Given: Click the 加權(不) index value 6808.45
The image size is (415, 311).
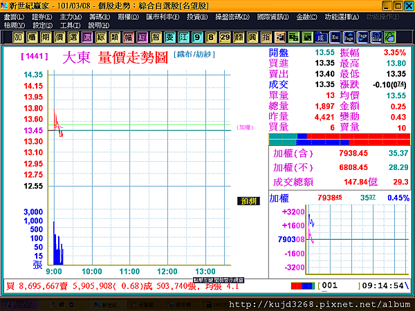Looking at the screenshot, I should tap(353, 167).
